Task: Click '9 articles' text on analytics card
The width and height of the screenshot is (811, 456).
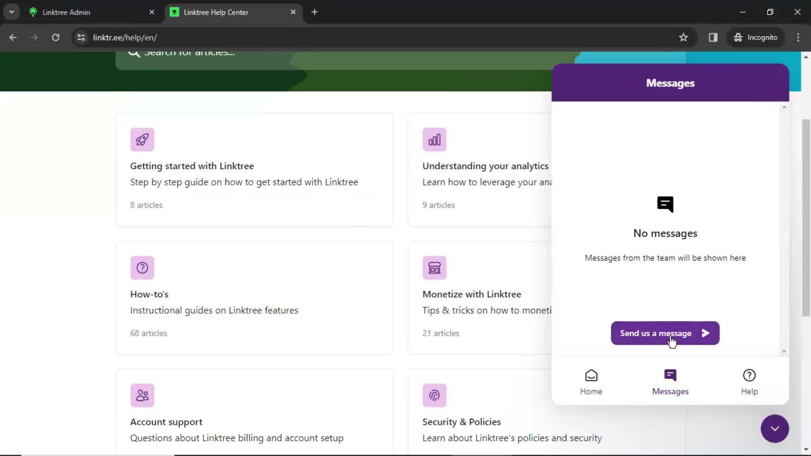Action: [438, 205]
